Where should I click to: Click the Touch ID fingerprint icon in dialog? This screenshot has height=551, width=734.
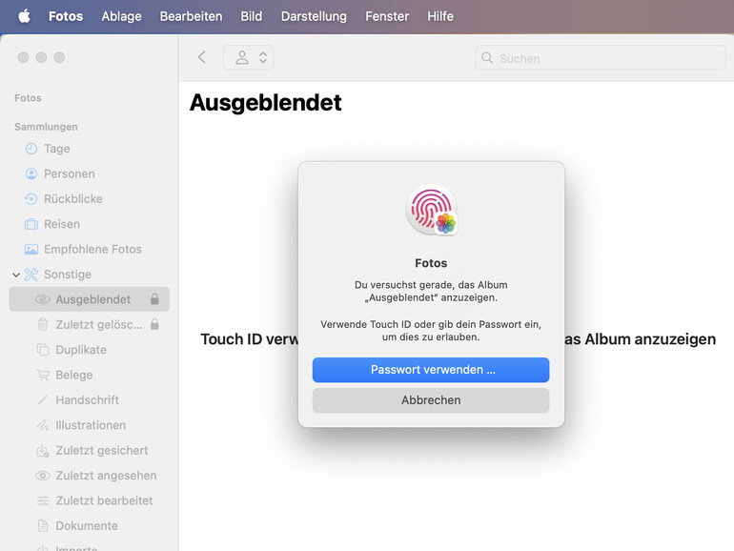click(x=431, y=210)
